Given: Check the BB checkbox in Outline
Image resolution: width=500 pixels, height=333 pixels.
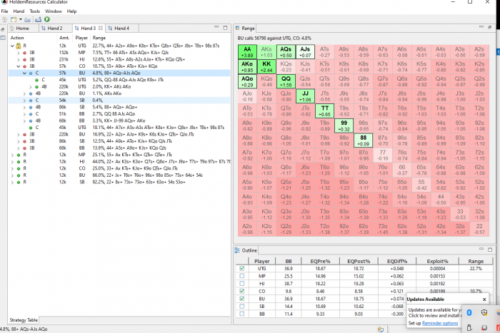Looking at the screenshot, I should coord(241,314).
